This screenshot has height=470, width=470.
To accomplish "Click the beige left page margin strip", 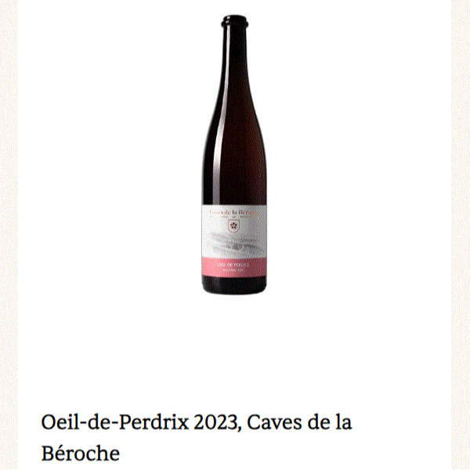I will click(x=9, y=235).
